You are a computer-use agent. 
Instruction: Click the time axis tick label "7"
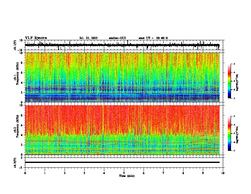[164, 173]
